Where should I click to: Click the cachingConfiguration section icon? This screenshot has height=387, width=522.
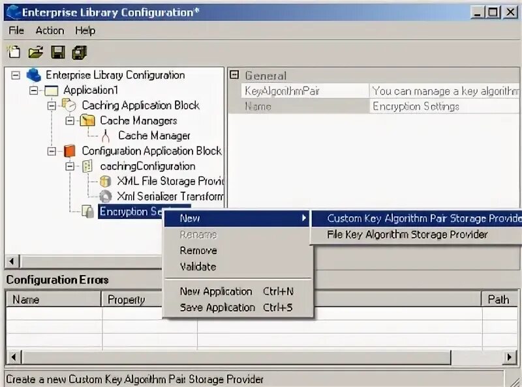(x=87, y=166)
